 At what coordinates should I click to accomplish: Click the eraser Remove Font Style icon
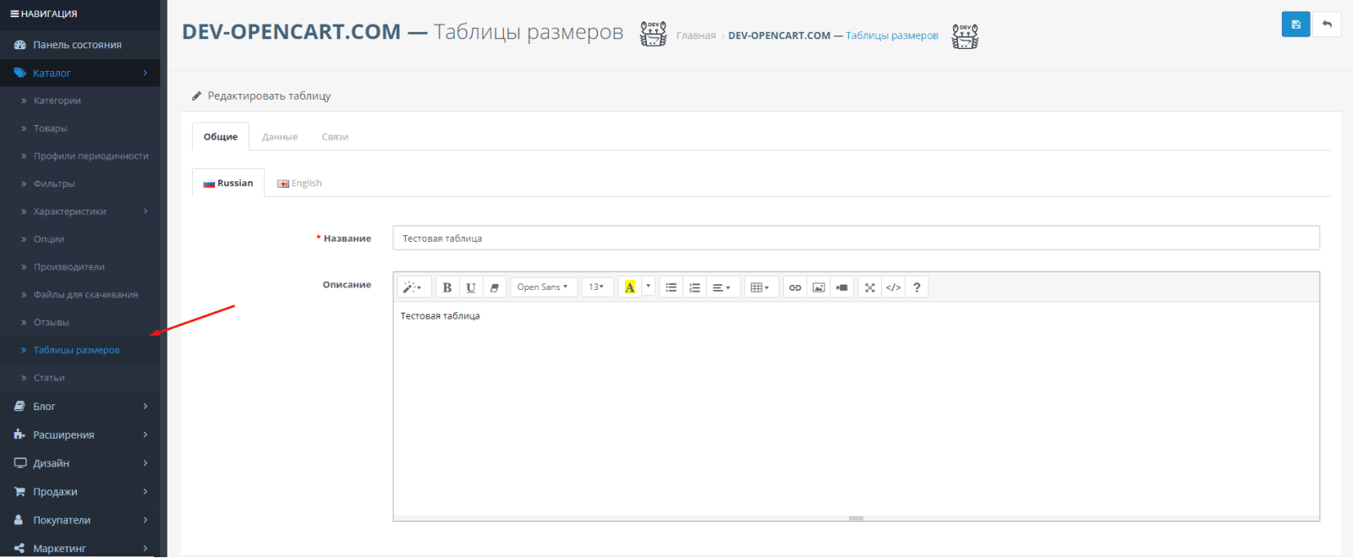495,287
